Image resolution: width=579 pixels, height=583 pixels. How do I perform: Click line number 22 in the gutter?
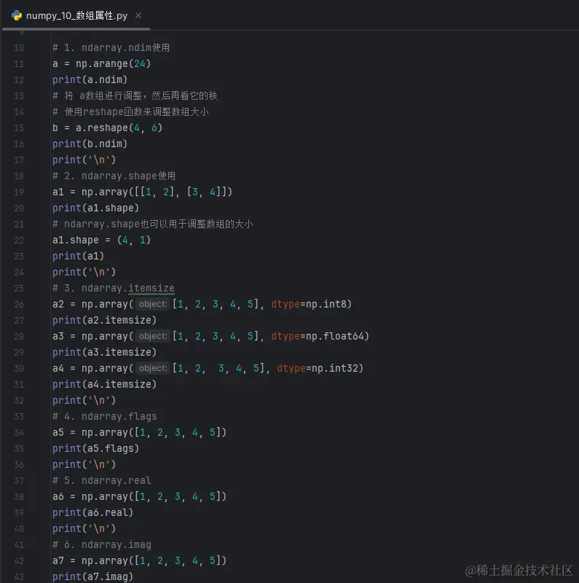pyautogui.click(x=19, y=240)
